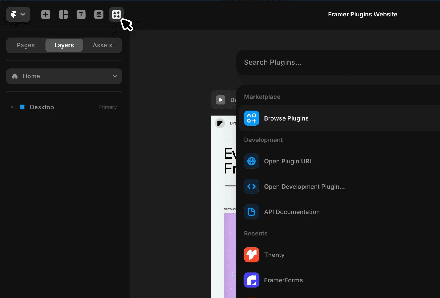Click the API Documentation file icon

[252, 212]
